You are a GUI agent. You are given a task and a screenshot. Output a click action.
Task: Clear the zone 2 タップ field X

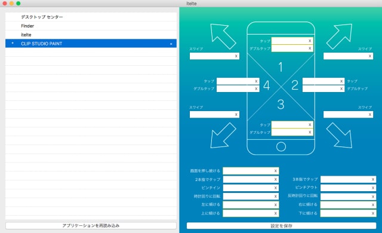click(x=341, y=81)
